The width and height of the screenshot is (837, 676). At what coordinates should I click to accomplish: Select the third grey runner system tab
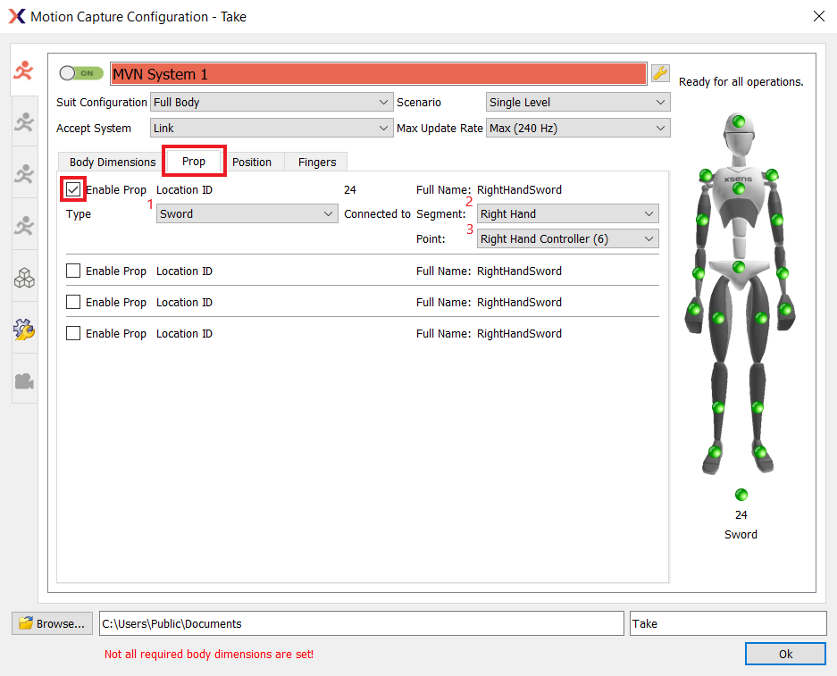click(24, 173)
